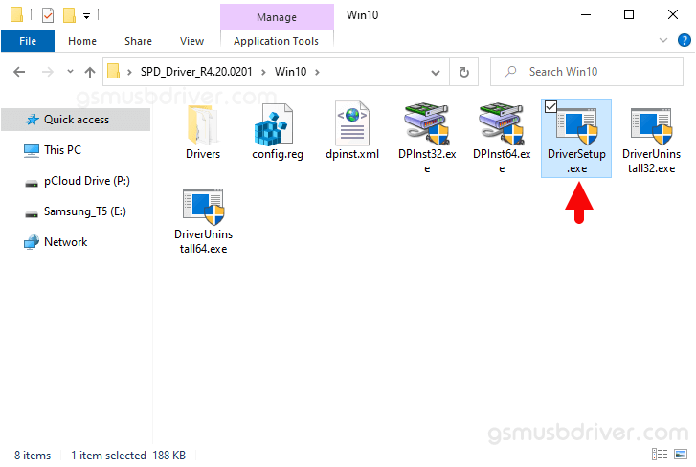Image resolution: width=696 pixels, height=467 pixels.
Task: Open the Drivers folder icon
Action: (x=203, y=125)
